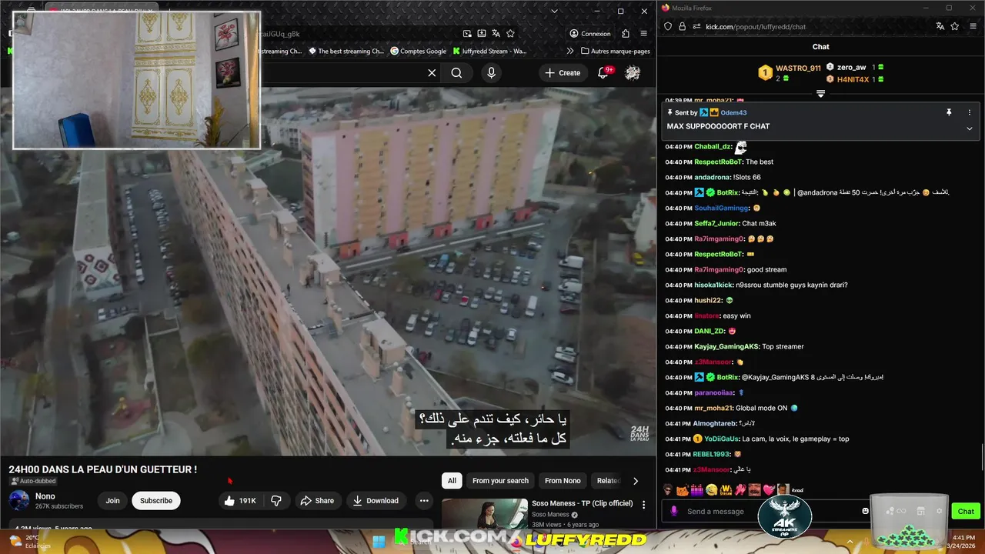Click WASTRO_911 in leaderboard
The image size is (985, 554).
[x=798, y=68]
